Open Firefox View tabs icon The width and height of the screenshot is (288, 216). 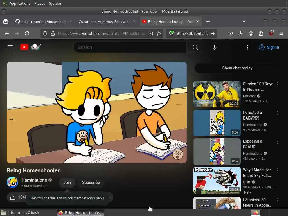[6, 21]
